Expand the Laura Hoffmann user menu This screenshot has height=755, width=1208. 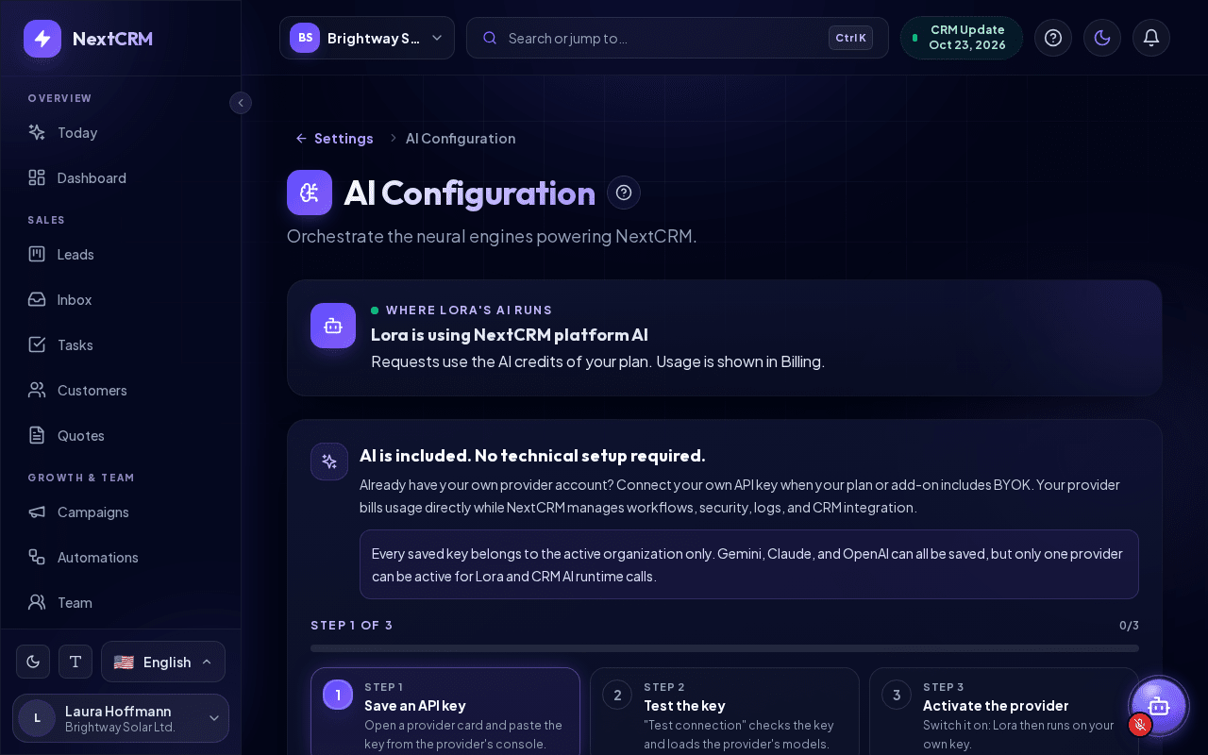pyautogui.click(x=121, y=718)
